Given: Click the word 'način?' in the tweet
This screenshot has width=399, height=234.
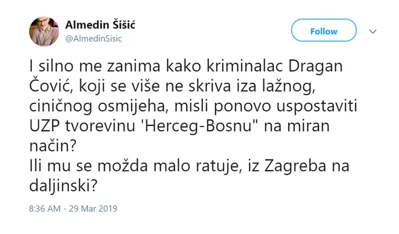Looking at the screenshot, I should point(53,146).
